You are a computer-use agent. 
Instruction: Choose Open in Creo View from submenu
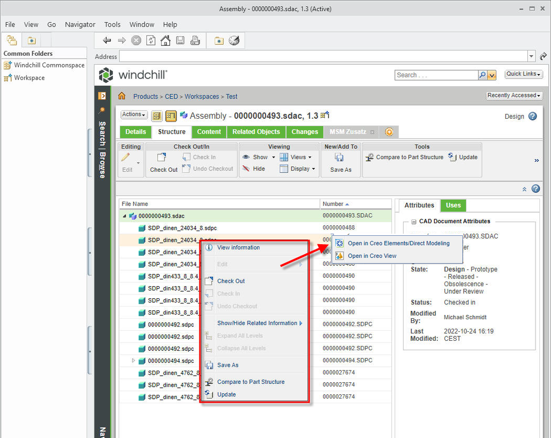pos(372,256)
